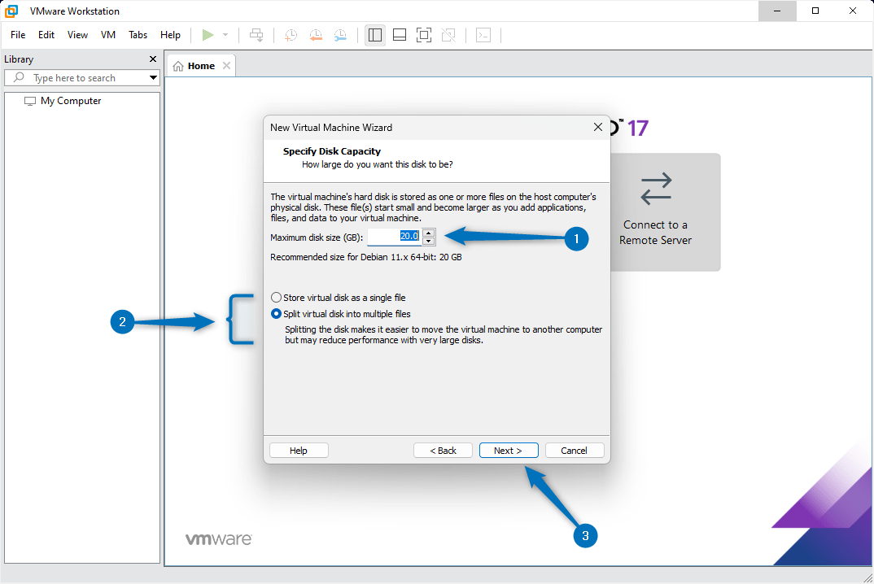The image size is (874, 584).
Task: Cancel the New Virtual Machine Wizard
Action: click(x=575, y=450)
